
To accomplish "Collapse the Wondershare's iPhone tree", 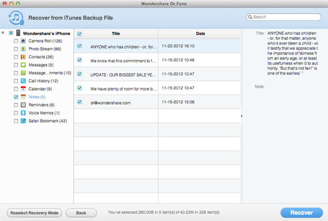I will coord(3,33).
